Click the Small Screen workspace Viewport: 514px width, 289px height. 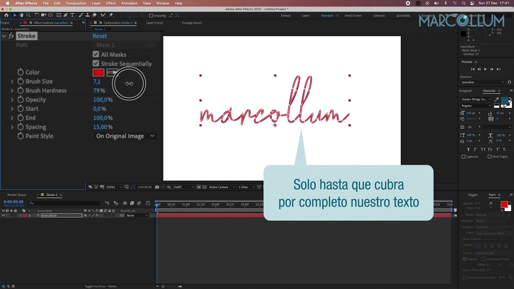pyautogui.click(x=353, y=16)
